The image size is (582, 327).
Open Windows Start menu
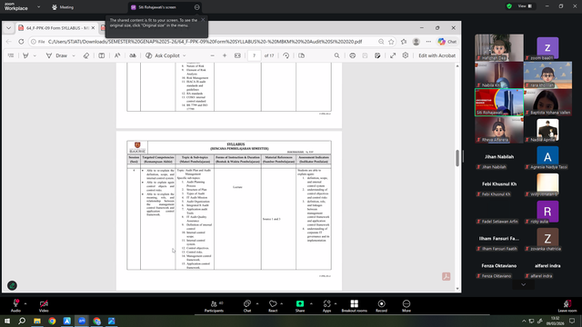pyautogui.click(x=7, y=321)
